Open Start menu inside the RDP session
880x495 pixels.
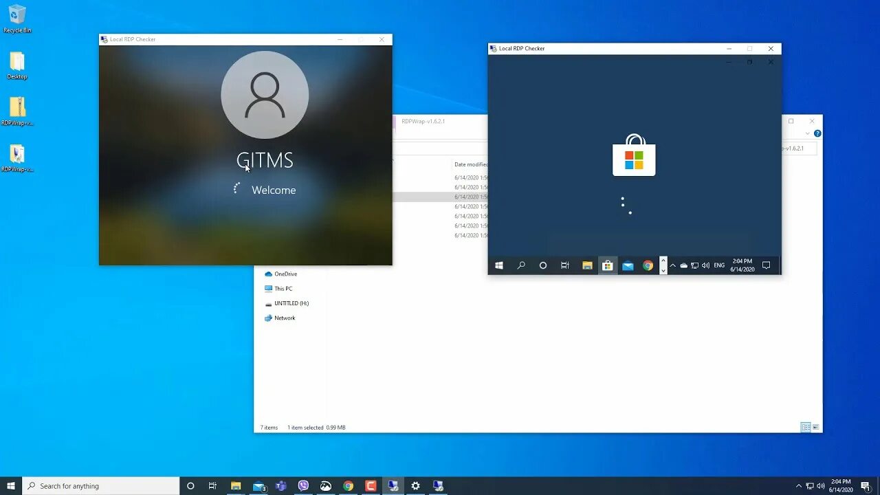coord(499,265)
